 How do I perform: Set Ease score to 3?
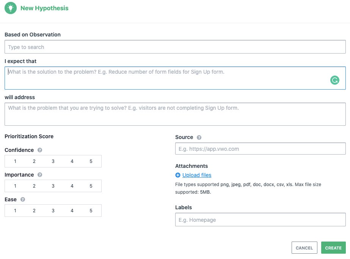[x=53, y=210]
